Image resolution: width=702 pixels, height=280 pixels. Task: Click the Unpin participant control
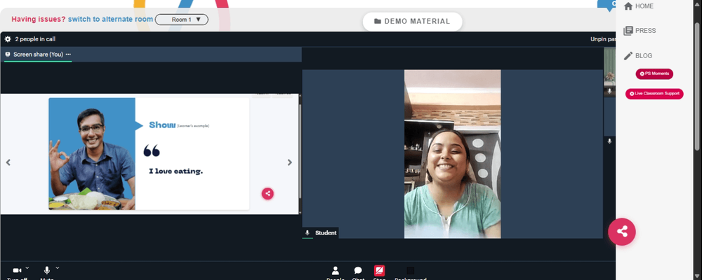[603, 39]
